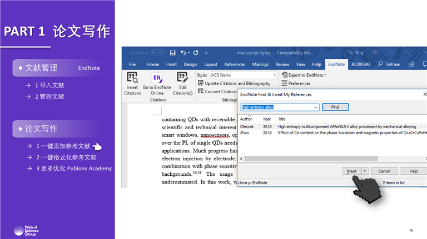The width and height of the screenshot is (427, 239).
Task: Click the Web of Science Group logo
Action: point(27,231)
